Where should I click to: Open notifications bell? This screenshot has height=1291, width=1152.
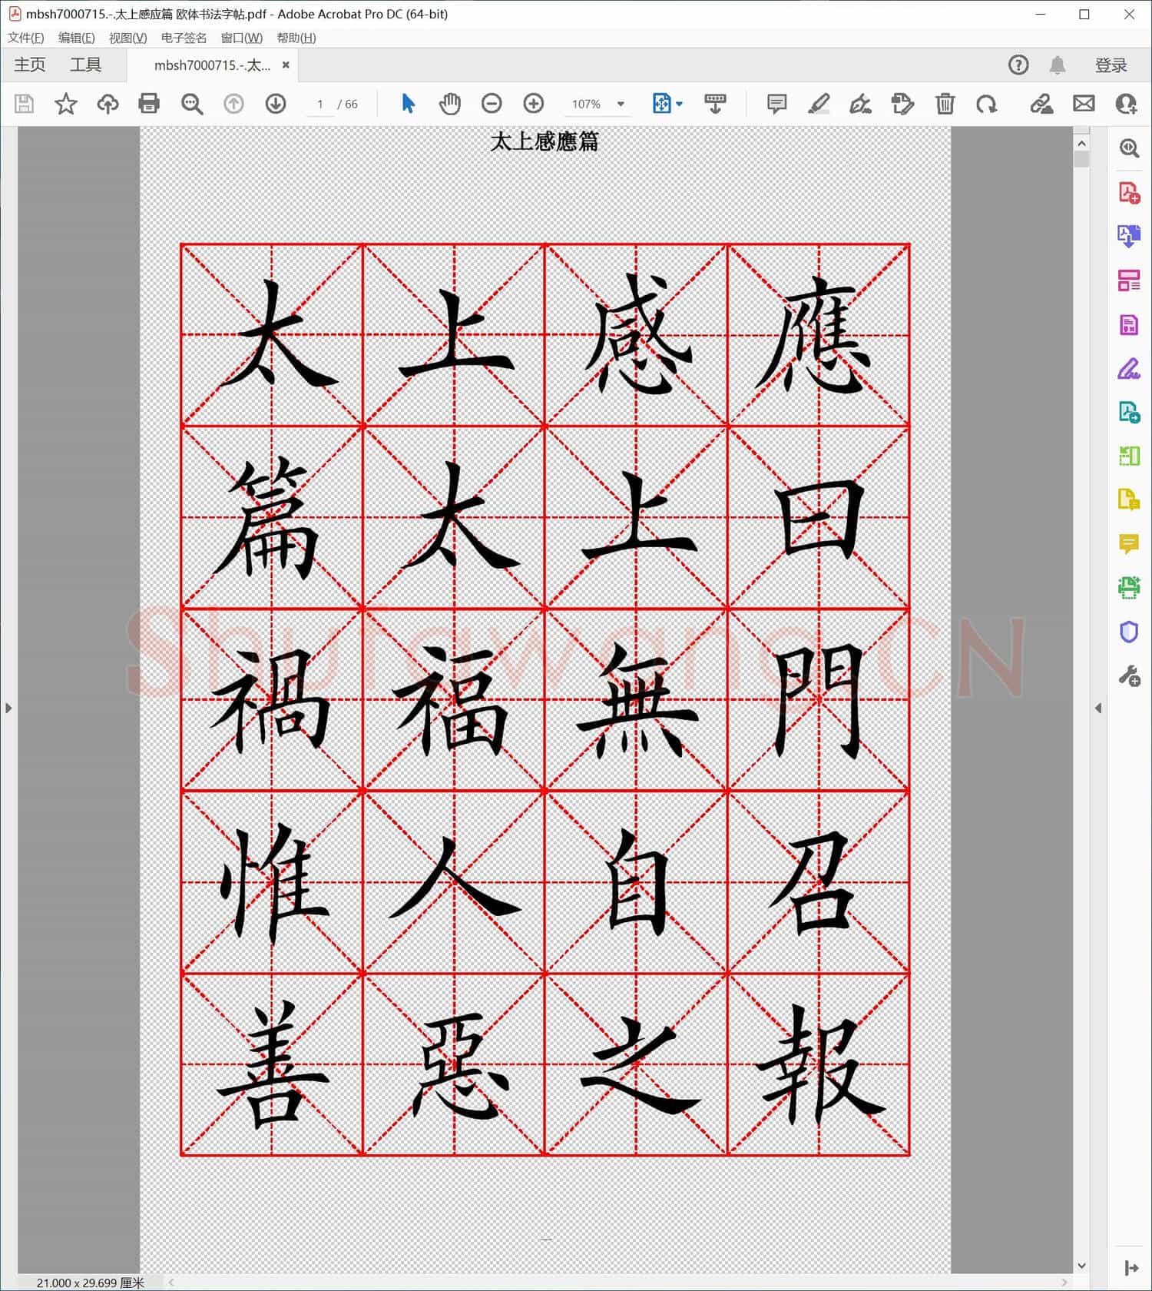pyautogui.click(x=1058, y=65)
